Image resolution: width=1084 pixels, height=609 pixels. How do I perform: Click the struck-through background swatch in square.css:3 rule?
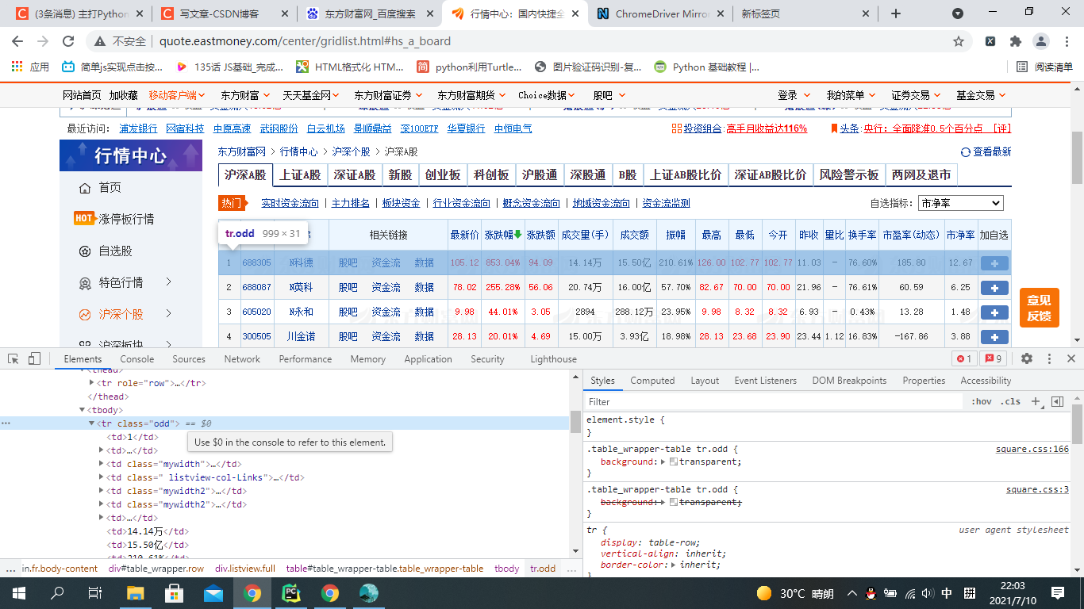[x=674, y=502]
